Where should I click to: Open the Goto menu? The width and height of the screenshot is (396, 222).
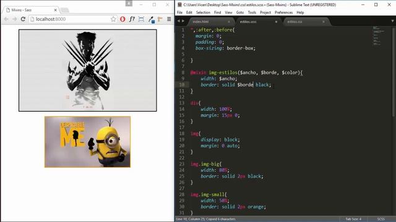[x=240, y=12]
